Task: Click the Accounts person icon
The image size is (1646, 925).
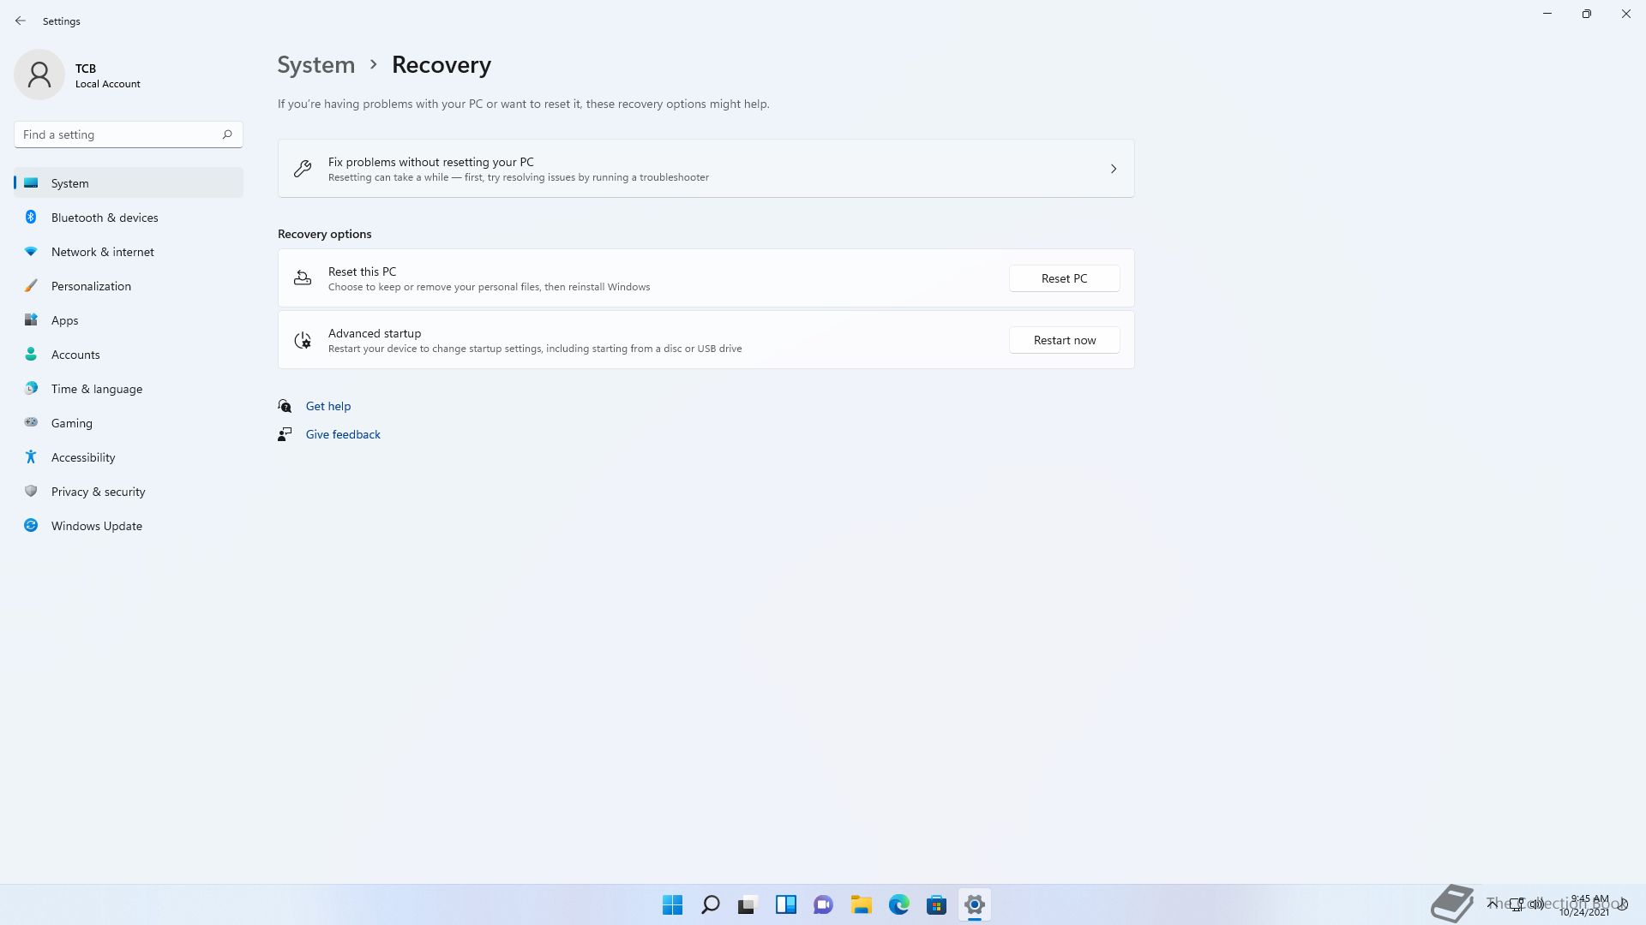Action: (31, 355)
